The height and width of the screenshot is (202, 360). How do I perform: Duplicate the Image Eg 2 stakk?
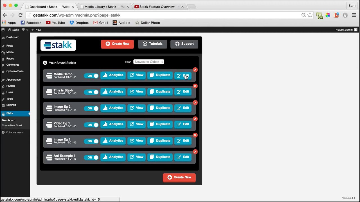click(x=160, y=108)
